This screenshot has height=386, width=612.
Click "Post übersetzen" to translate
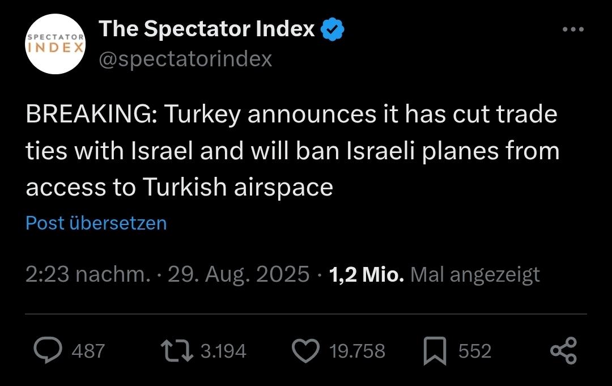(x=96, y=223)
